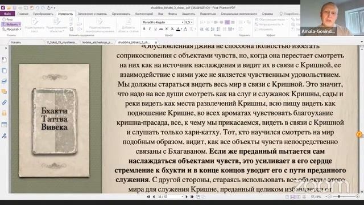Toggle underline formatting
Image resolution: width=364 pixels, height=205 pixels.
point(155,29)
